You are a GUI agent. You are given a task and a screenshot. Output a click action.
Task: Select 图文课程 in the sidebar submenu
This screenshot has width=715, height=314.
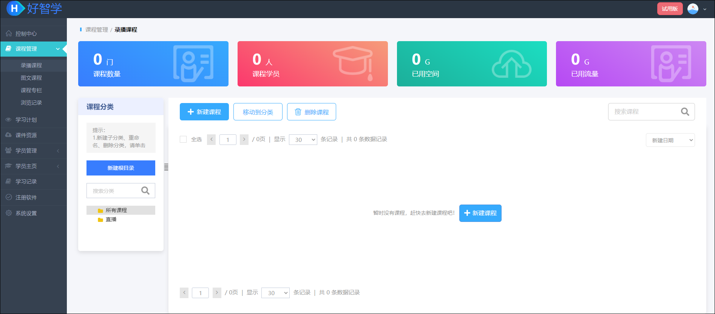(31, 78)
